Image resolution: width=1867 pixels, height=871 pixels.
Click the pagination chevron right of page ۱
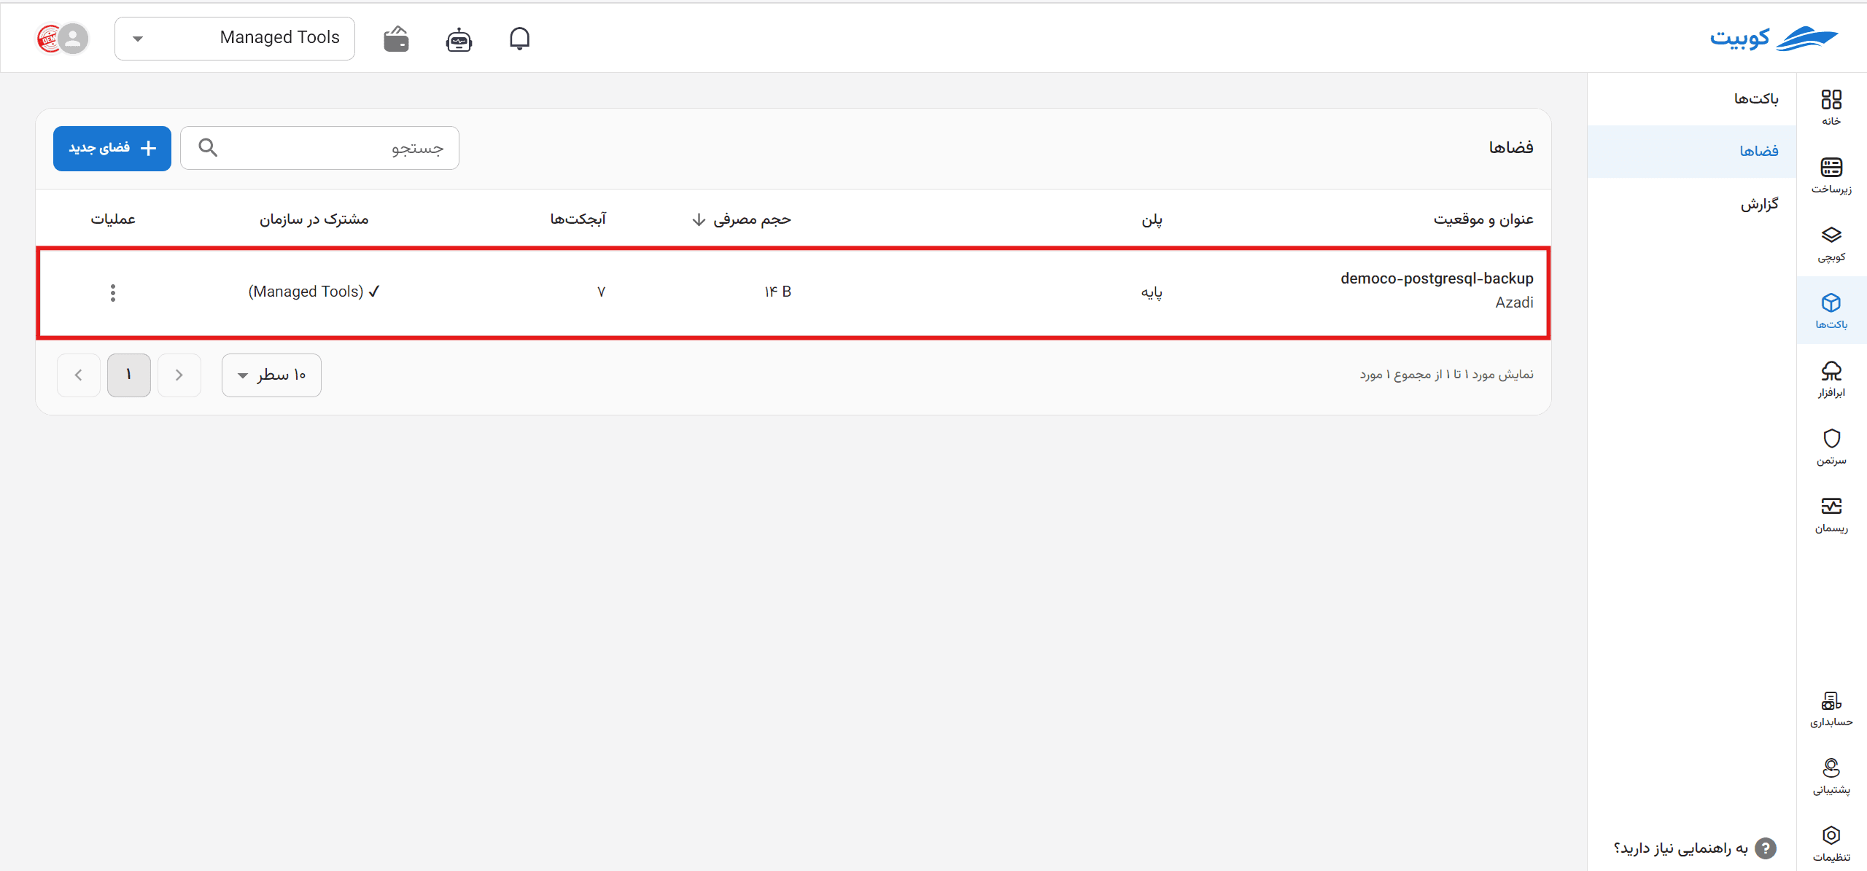179,375
